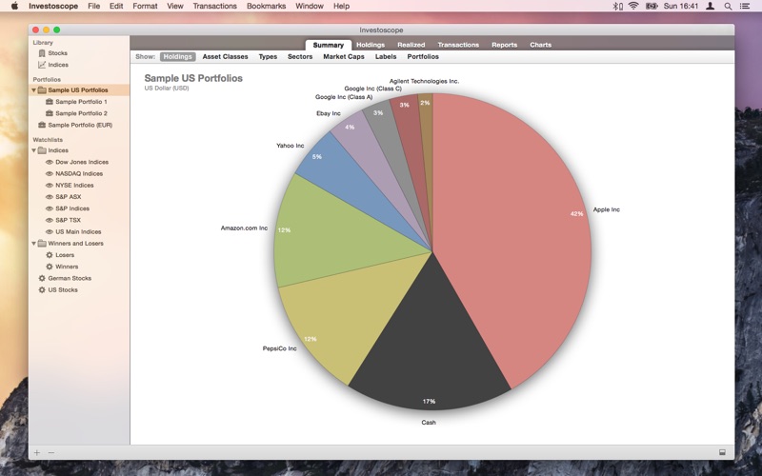Image resolution: width=762 pixels, height=476 pixels.
Task: Show breakdown by Market Caps
Action: [344, 57]
